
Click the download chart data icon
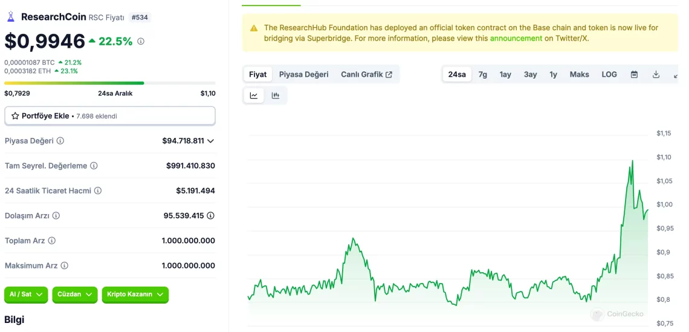coord(656,74)
